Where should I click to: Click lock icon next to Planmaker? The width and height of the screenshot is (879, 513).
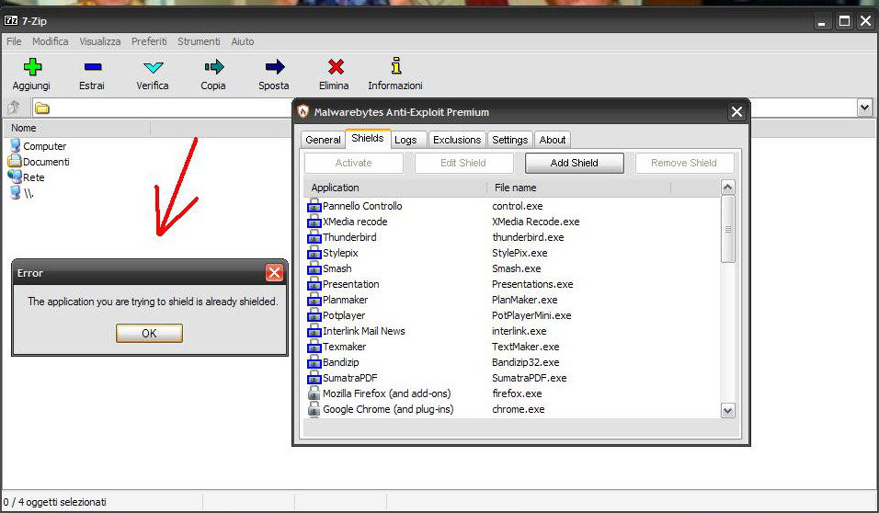(314, 300)
